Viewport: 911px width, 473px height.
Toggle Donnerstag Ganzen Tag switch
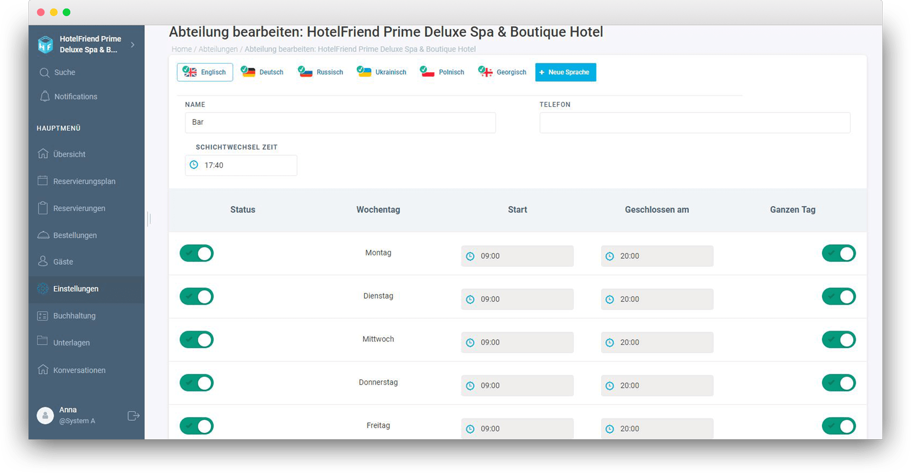pyautogui.click(x=839, y=383)
